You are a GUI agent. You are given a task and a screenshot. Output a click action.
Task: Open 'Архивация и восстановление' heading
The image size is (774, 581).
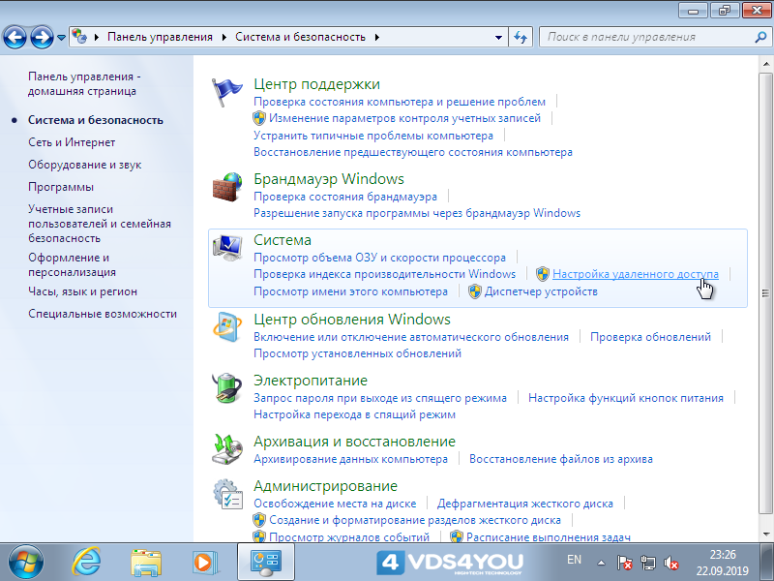354,442
